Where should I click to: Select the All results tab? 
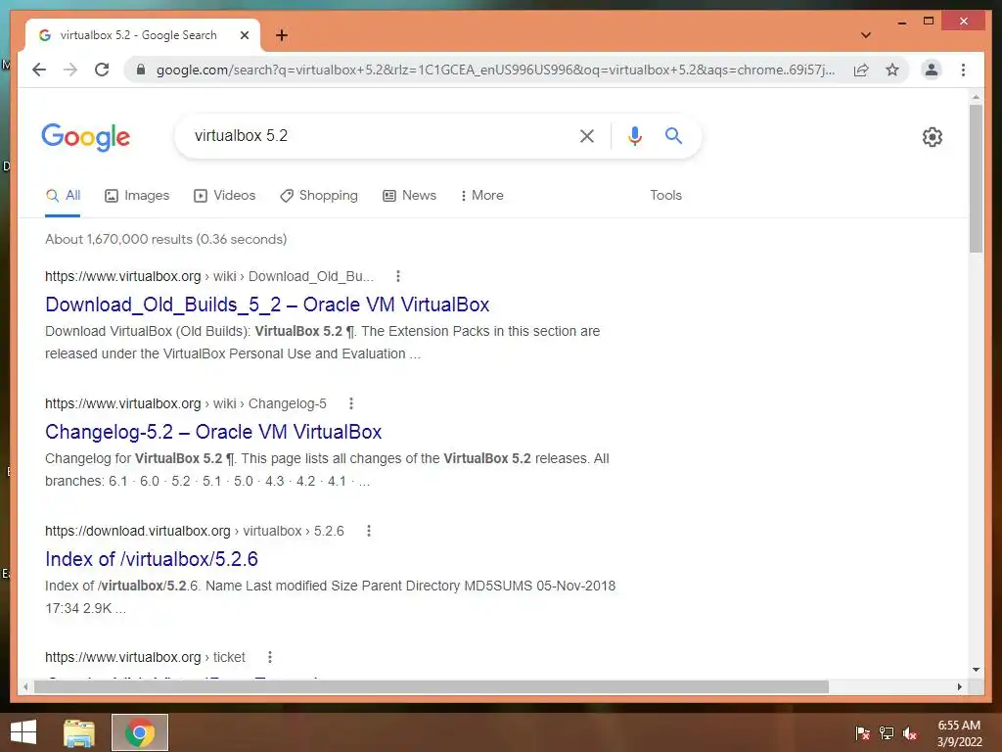64,196
